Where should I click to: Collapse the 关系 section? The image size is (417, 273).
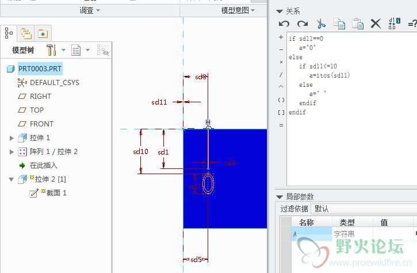tap(279, 11)
